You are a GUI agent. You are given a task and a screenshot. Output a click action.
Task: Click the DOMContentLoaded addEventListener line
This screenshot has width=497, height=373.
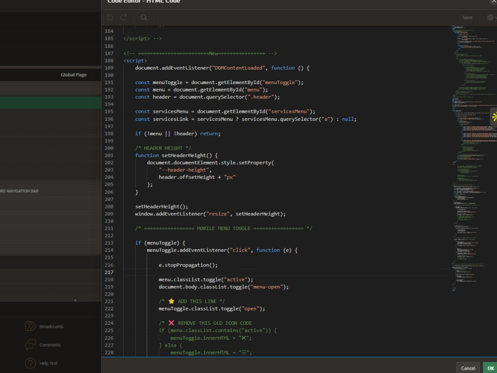coord(222,68)
